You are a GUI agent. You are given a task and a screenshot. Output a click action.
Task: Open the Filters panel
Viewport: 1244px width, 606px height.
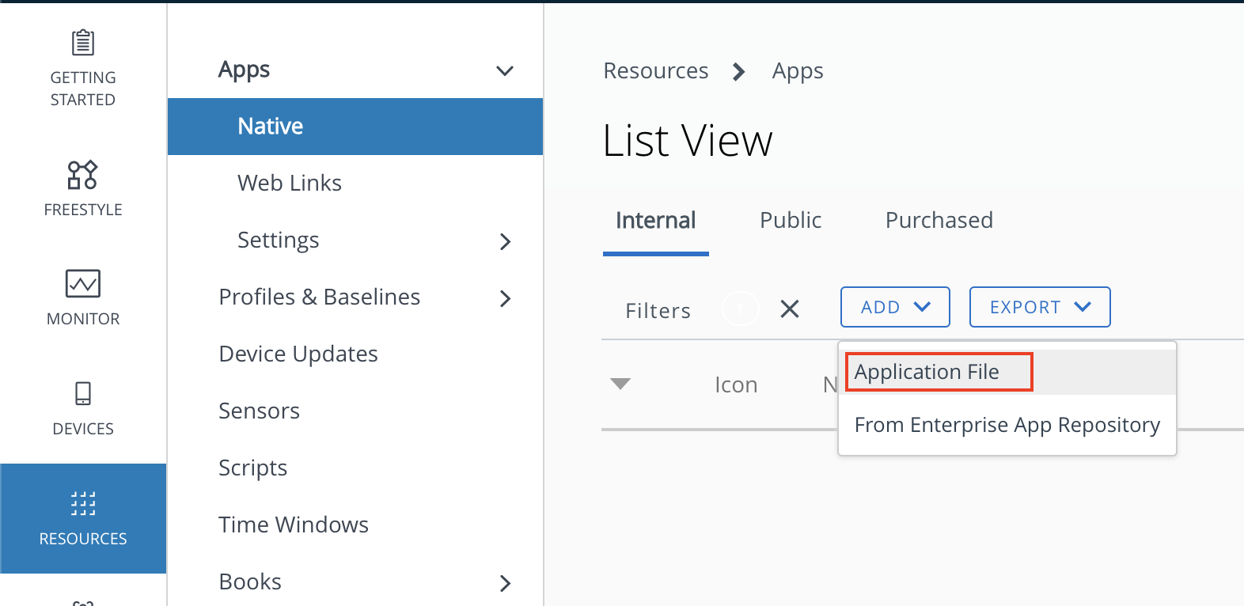pyautogui.click(x=658, y=311)
